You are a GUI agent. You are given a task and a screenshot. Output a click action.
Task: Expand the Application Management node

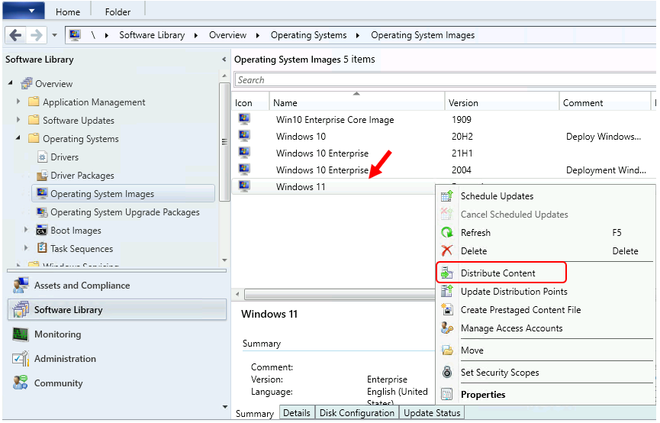(x=18, y=102)
